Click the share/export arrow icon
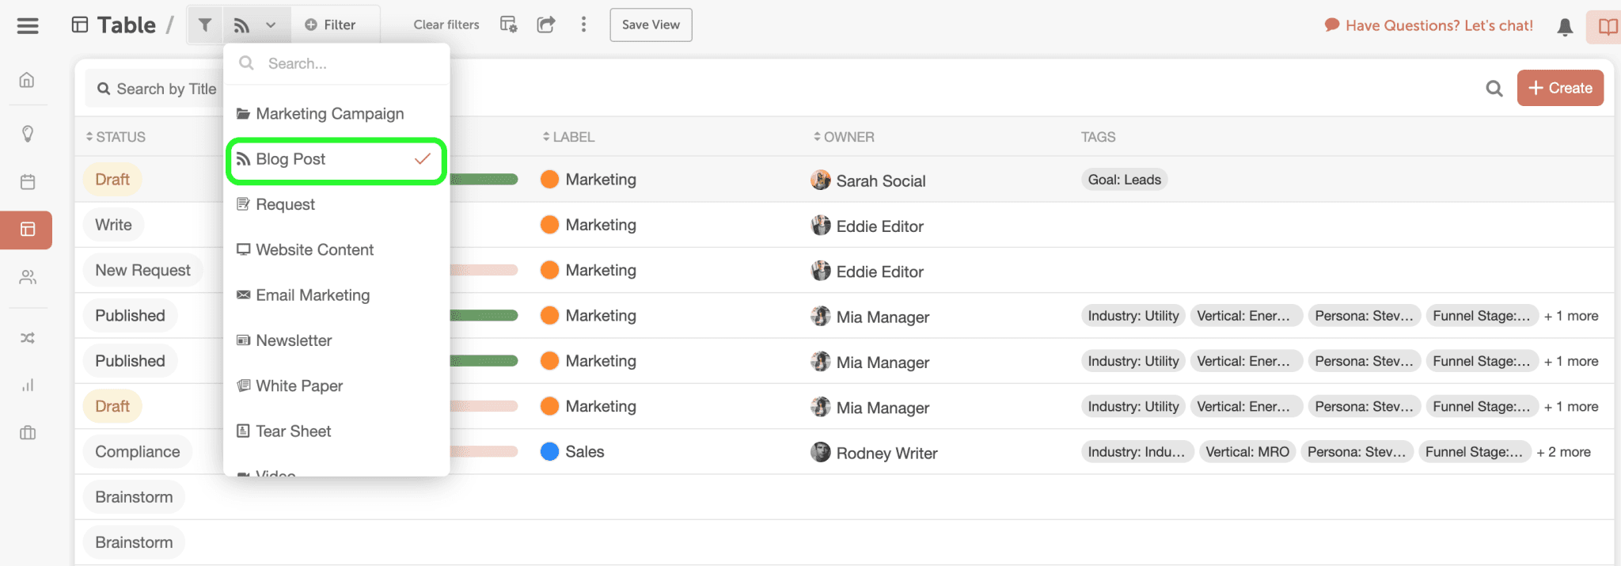This screenshot has width=1621, height=566. coord(545,25)
